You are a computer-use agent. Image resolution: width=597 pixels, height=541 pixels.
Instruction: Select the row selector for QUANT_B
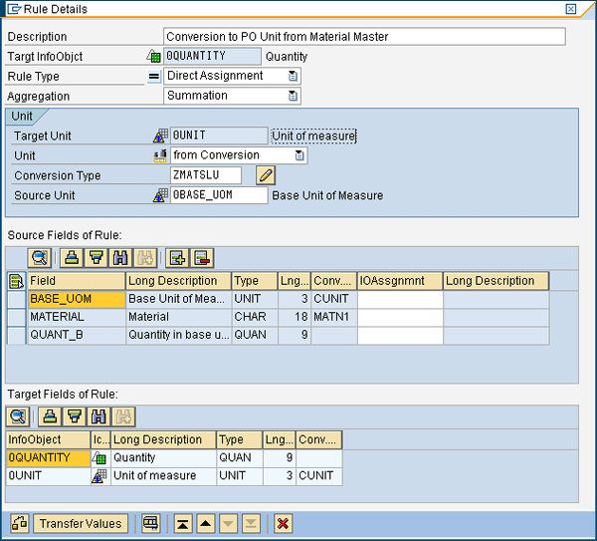pyautogui.click(x=17, y=335)
